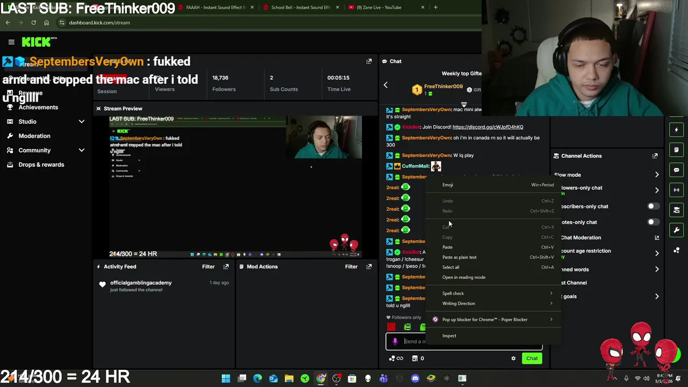Image resolution: width=688 pixels, height=387 pixels.
Task: Open Chat Moderation in new window
Action: point(657,238)
